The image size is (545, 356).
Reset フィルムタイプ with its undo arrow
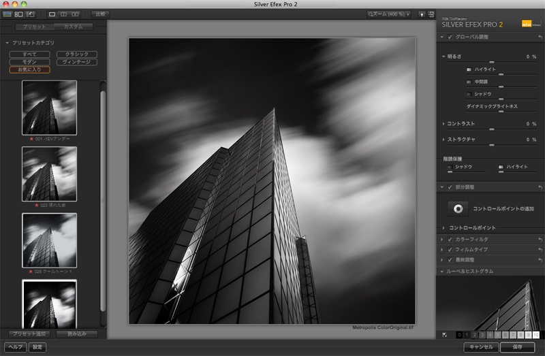point(540,249)
